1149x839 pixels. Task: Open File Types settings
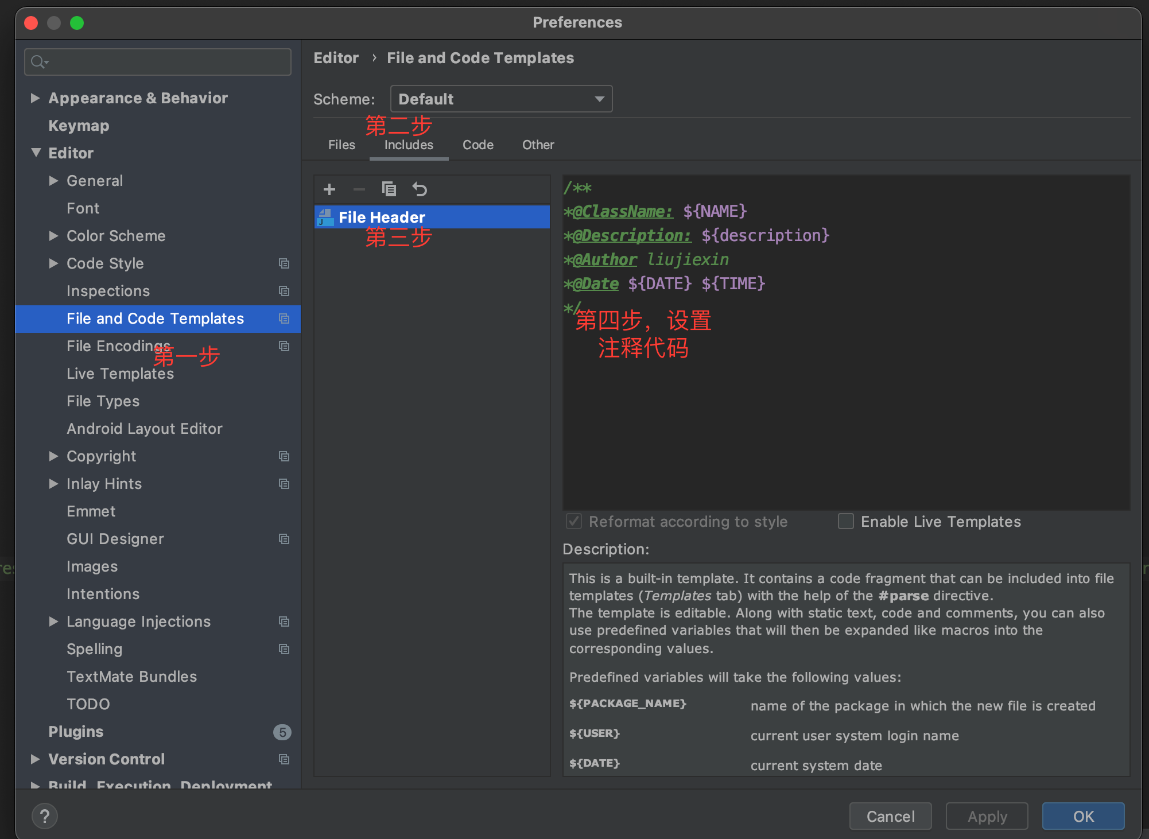pyautogui.click(x=103, y=401)
